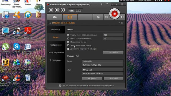Click the 48.0KHz, stereo, 192kbps value
This screenshot has width=171, height=96.
coord(103,73)
